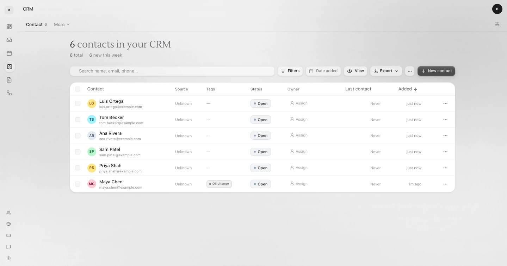Viewport: 507px width, 266px height.
Task: Open row actions menu for Luis Ortega
Action: pos(445,103)
